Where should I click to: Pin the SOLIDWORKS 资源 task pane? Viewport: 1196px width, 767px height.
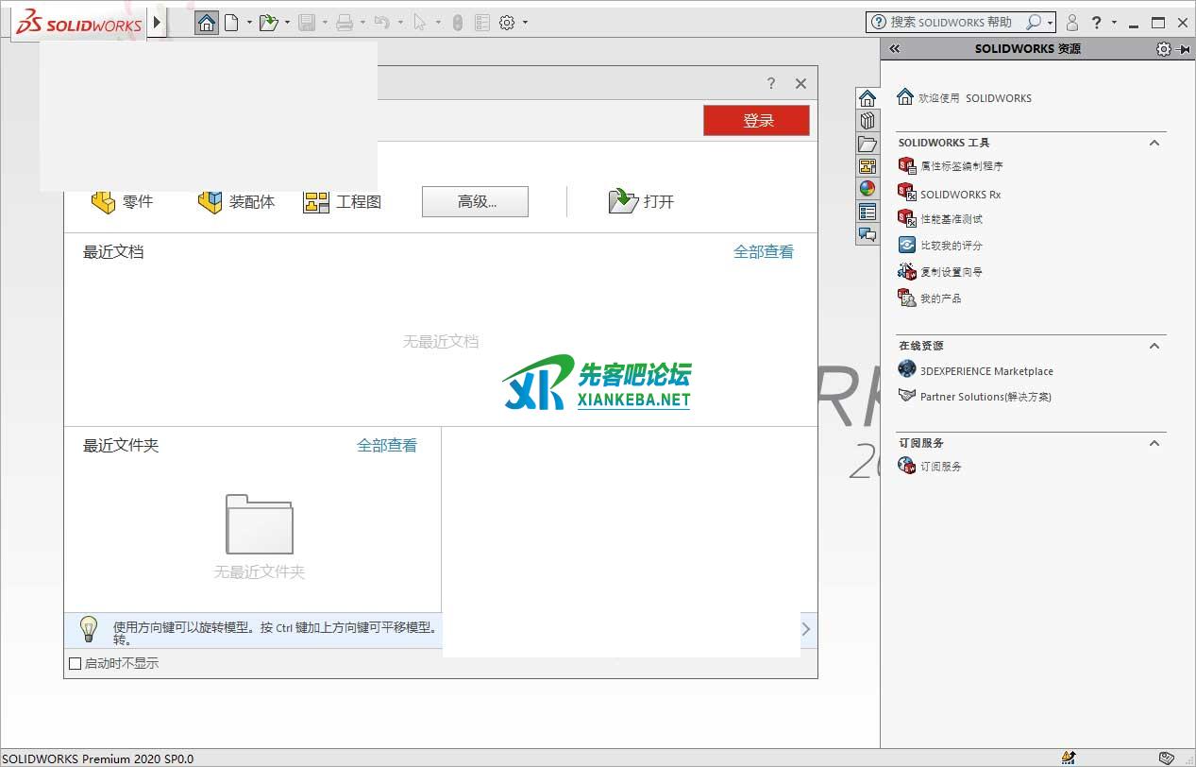tap(1184, 49)
